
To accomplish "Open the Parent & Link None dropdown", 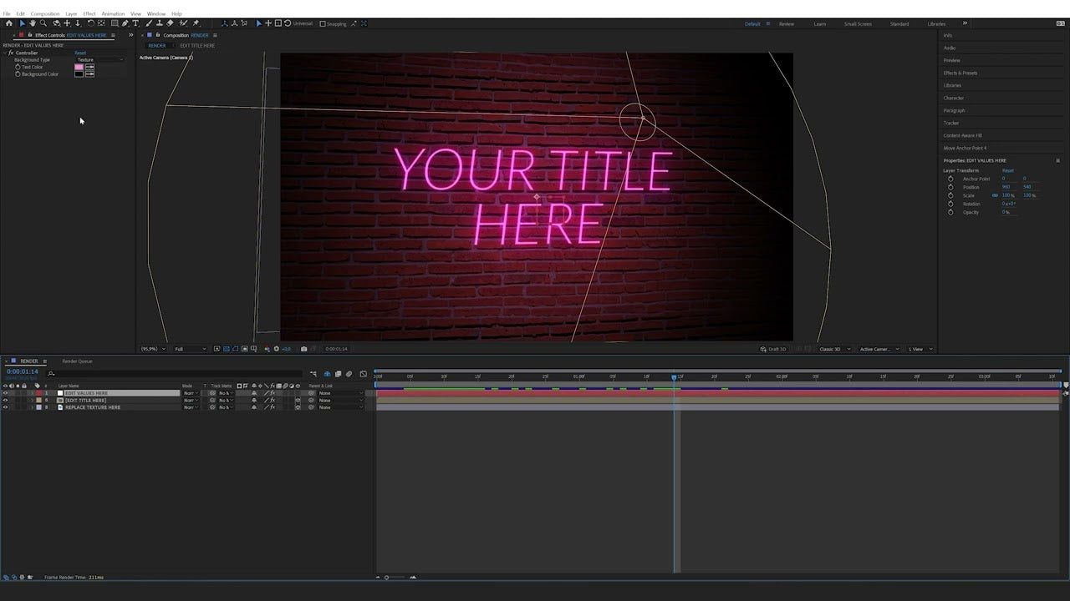I will 326,393.
